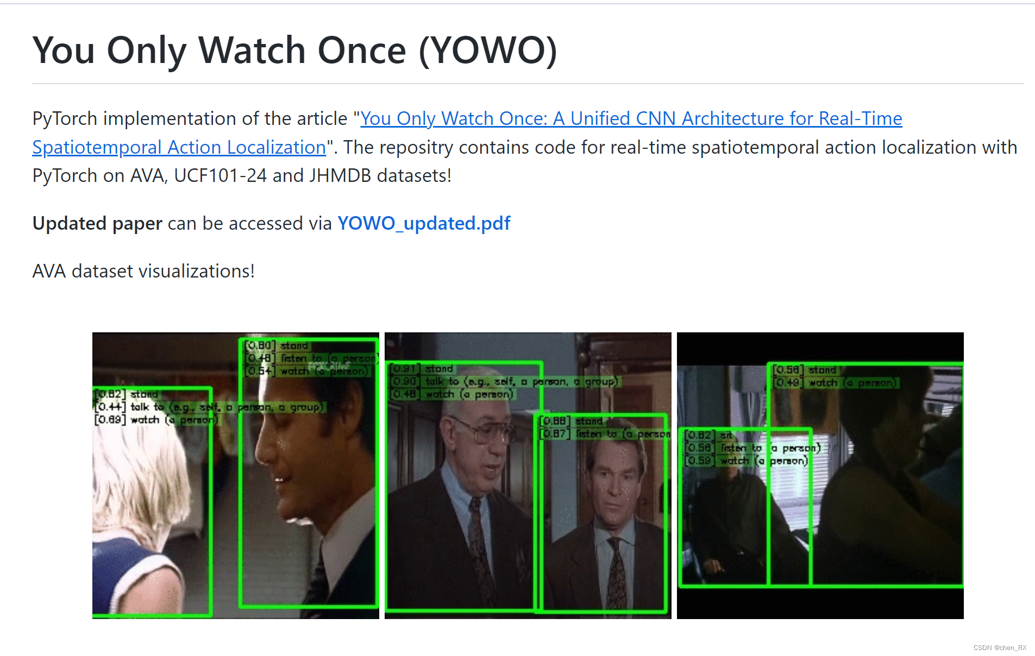This screenshot has height=656, width=1035.
Task: Click the "You Only Watch Once (YOWO)" heading
Action: [295, 50]
